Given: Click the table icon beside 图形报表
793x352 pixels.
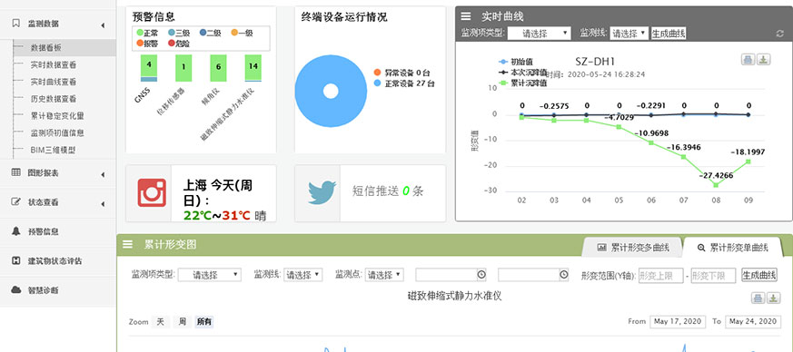Looking at the screenshot, I should (x=16, y=172).
